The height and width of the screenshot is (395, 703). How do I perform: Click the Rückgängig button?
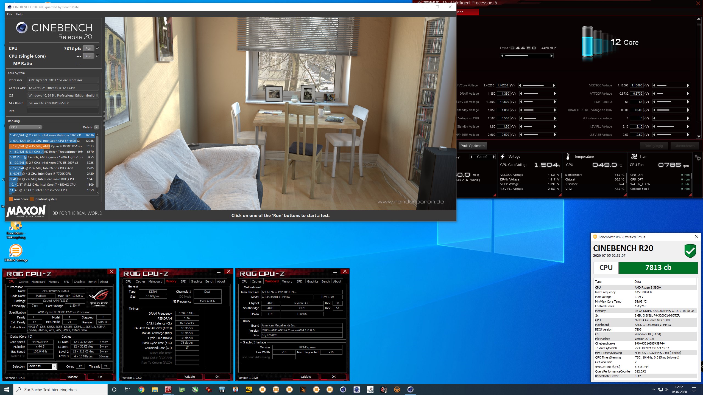click(x=654, y=146)
